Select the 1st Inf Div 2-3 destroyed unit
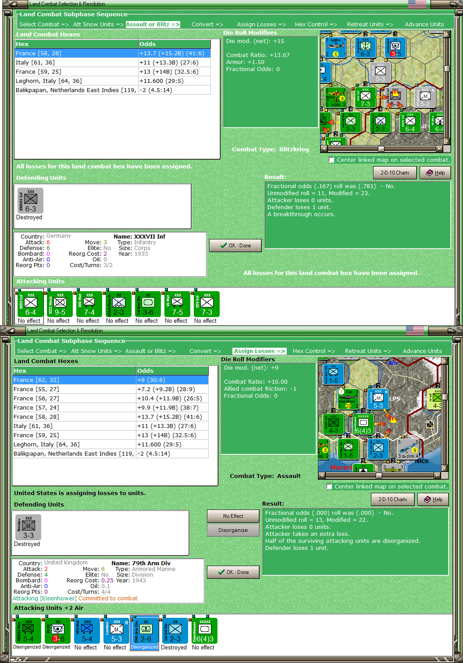The image size is (463, 663). pos(175,631)
